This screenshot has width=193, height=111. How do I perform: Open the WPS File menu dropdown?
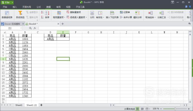point(13,3)
